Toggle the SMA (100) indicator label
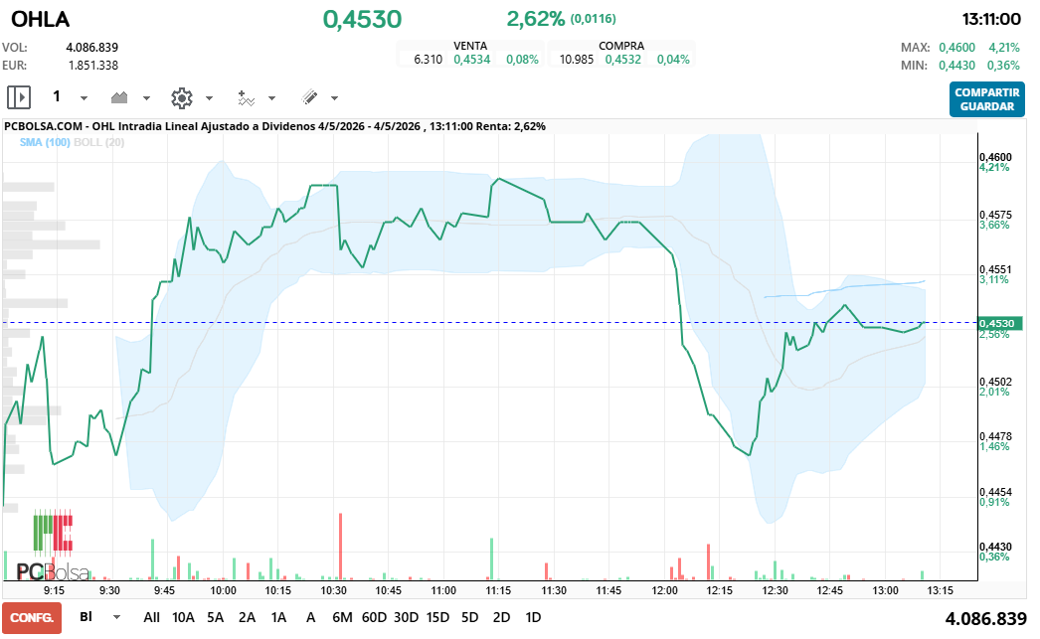Screen dimensions: 1040x639 45,142
